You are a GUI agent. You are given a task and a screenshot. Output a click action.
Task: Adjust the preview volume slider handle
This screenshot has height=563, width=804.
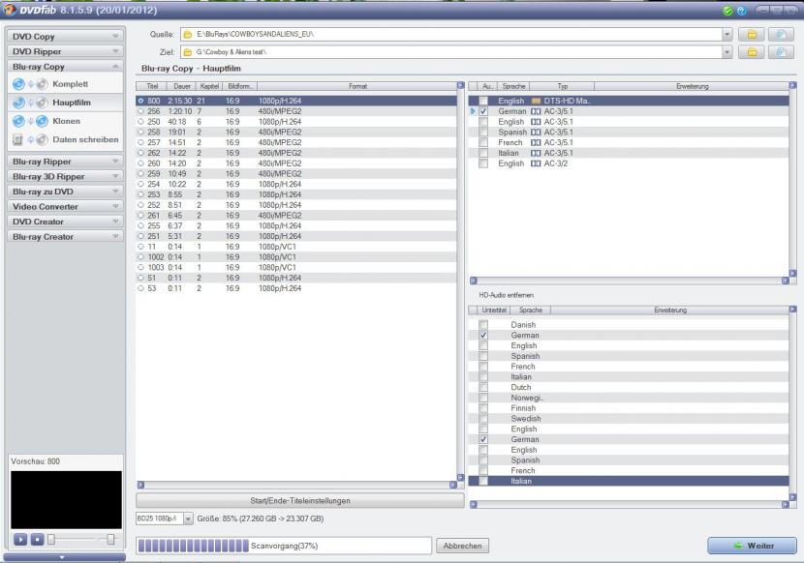(x=110, y=540)
